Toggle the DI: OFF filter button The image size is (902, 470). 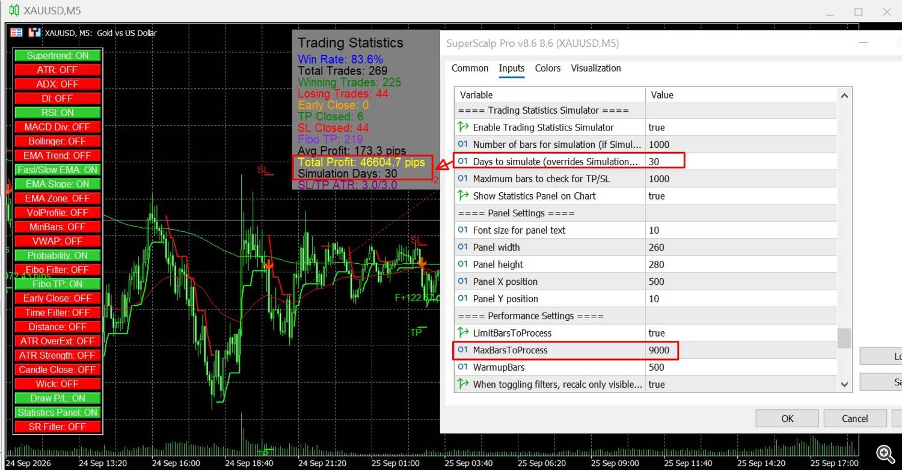(x=58, y=98)
